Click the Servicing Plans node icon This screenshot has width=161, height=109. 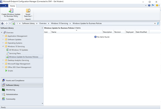click(x=8, y=53)
